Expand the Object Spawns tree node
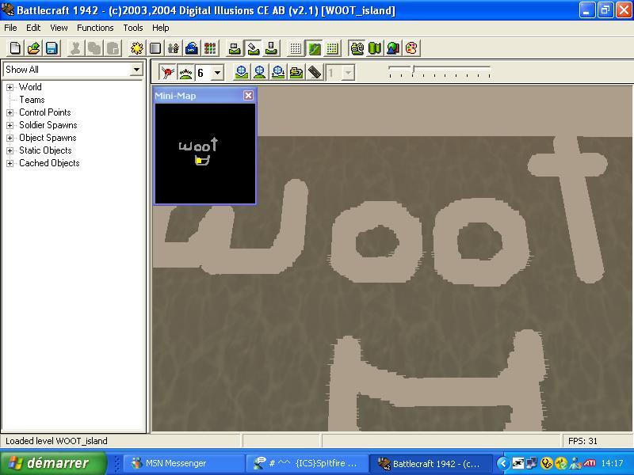The image size is (634, 475). [x=10, y=138]
